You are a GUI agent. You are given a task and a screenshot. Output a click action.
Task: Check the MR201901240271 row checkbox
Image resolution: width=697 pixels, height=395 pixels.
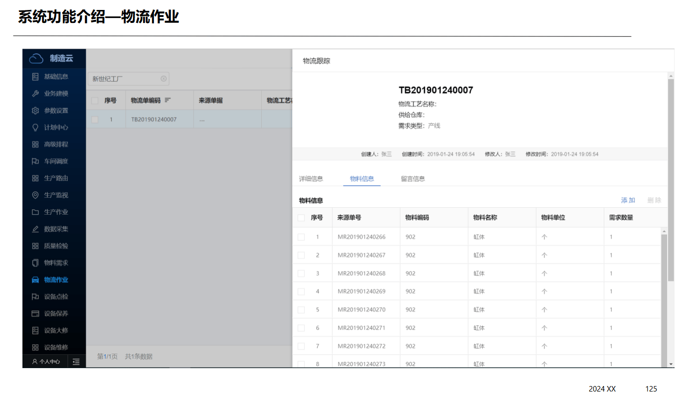coord(301,328)
